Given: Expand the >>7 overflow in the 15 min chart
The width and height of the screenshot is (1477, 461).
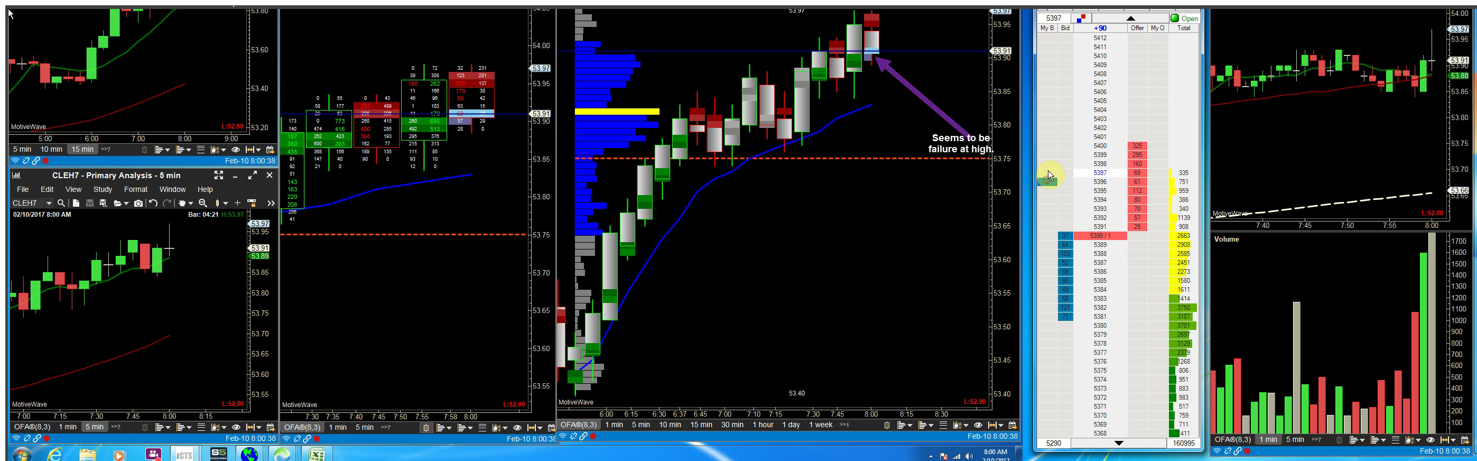Looking at the screenshot, I should (x=106, y=150).
